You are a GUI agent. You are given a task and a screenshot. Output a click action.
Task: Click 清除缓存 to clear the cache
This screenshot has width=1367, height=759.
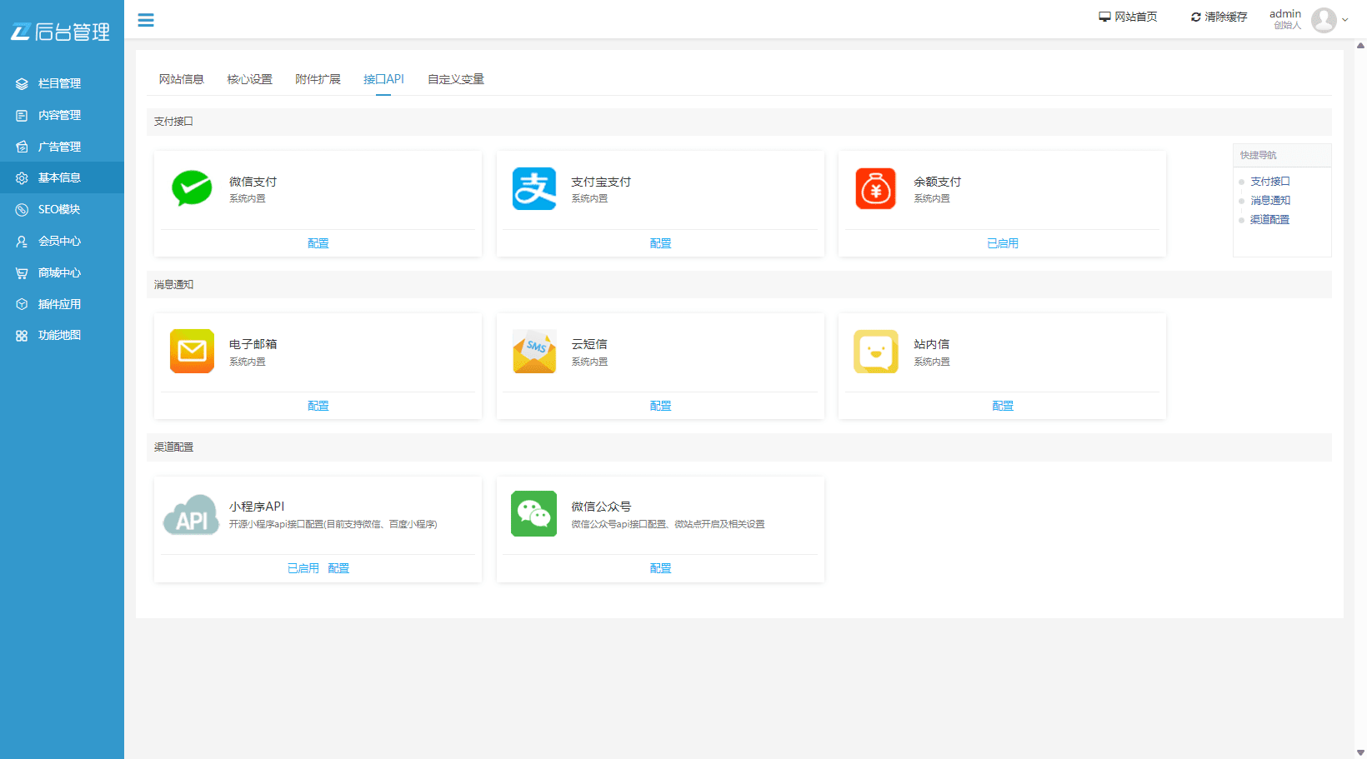(1219, 16)
